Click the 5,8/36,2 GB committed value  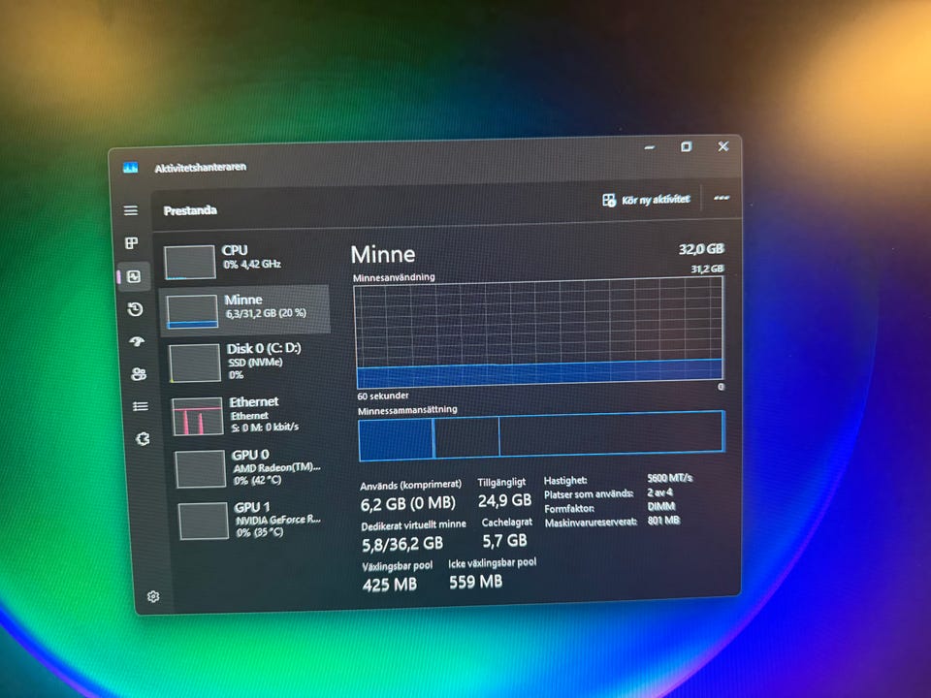(401, 544)
